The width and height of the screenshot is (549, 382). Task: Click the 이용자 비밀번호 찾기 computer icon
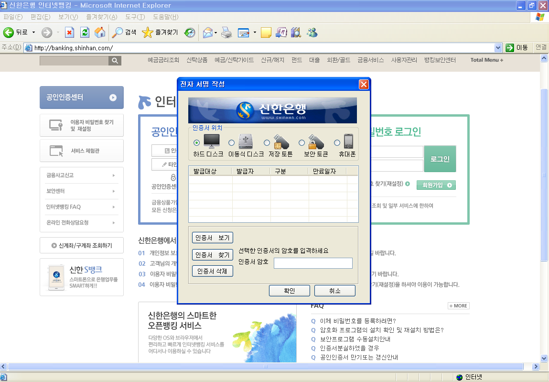[x=56, y=125]
